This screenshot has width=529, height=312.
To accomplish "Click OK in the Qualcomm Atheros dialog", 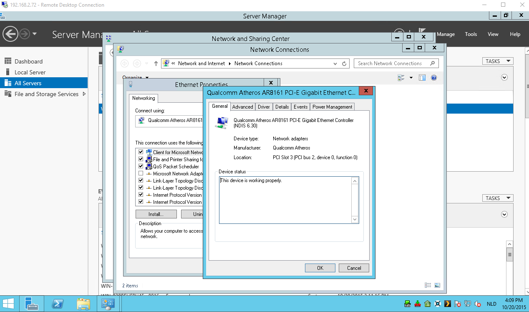I will pos(320,268).
